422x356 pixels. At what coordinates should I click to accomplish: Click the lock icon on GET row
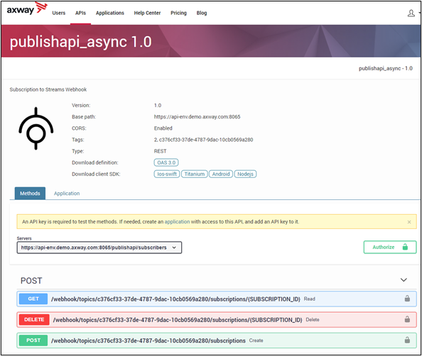[x=407, y=299]
